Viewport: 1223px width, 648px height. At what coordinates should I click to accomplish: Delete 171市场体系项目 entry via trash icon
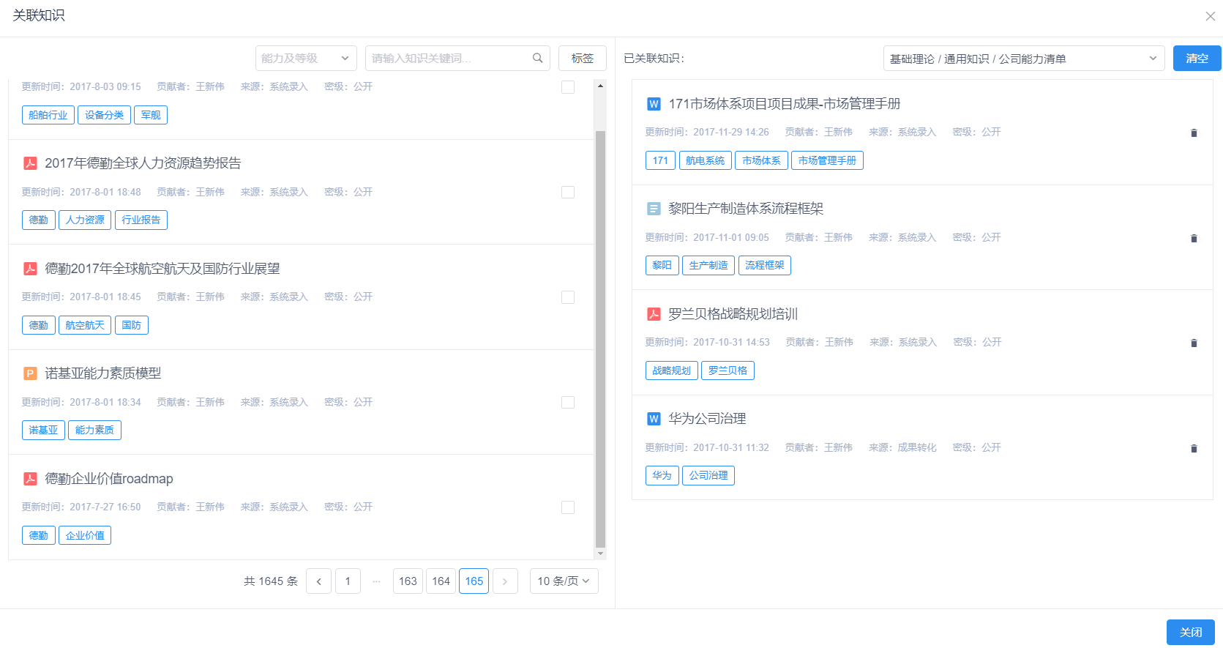(1194, 133)
